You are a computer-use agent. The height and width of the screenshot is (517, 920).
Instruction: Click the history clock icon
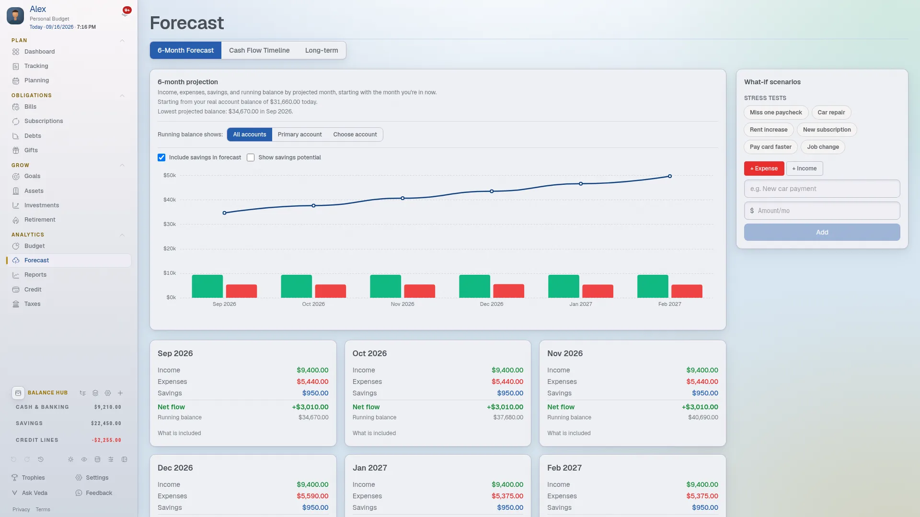tap(41, 460)
